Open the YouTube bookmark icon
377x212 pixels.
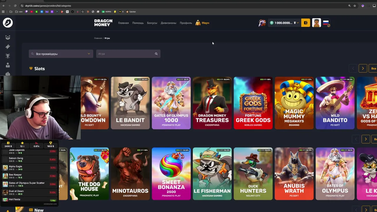point(32,12)
